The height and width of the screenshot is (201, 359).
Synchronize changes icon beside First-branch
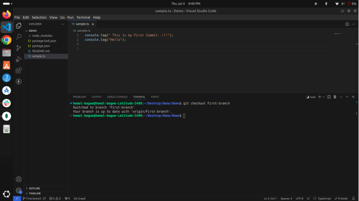(44, 198)
